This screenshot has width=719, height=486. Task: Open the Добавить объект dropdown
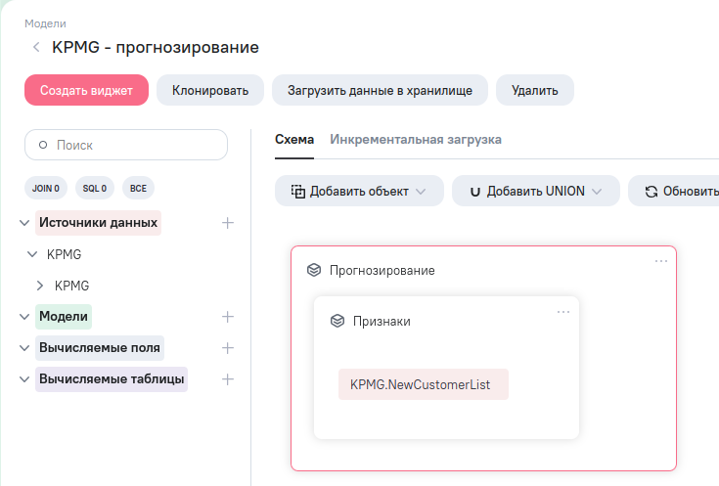[359, 191]
